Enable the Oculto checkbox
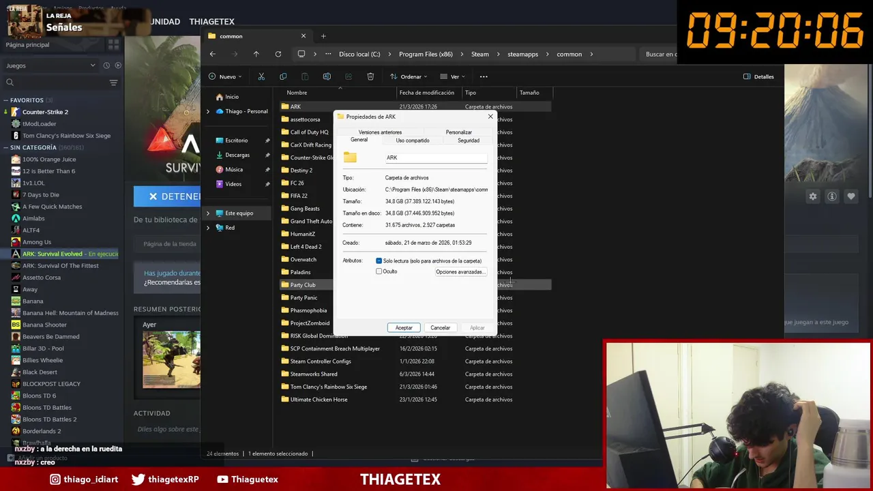This screenshot has height=491, width=873. pos(379,271)
